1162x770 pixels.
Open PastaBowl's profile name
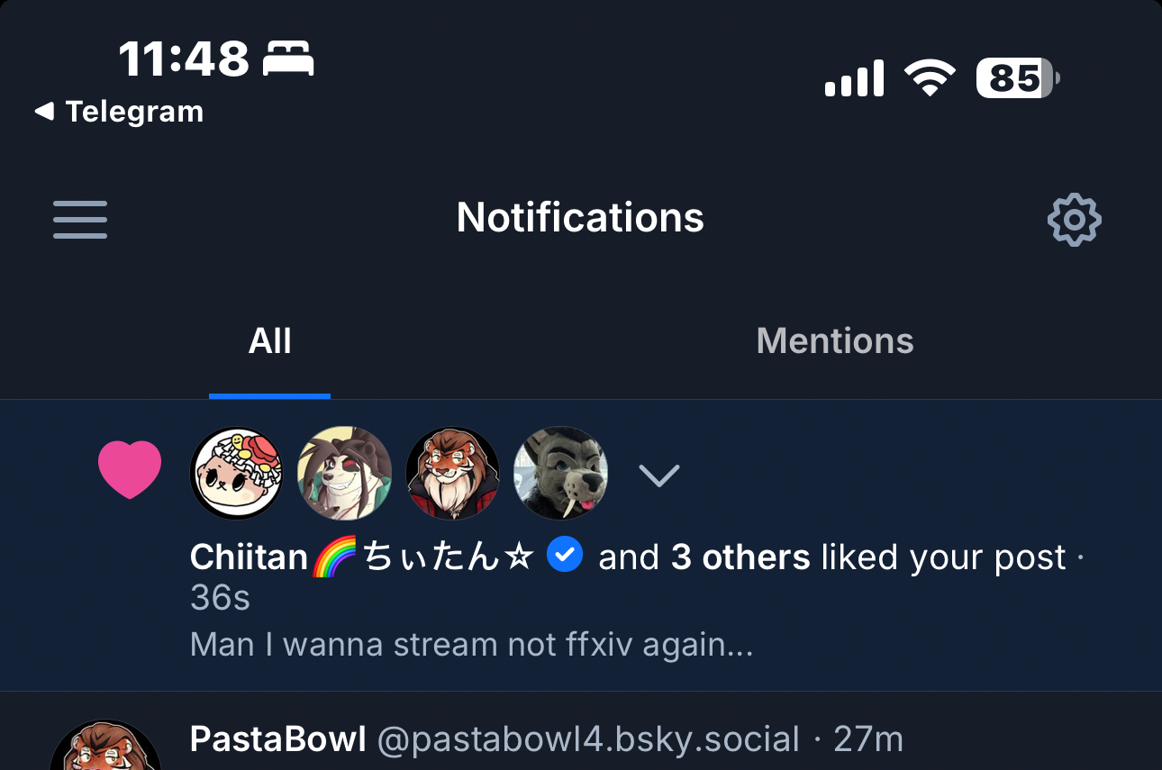click(277, 739)
